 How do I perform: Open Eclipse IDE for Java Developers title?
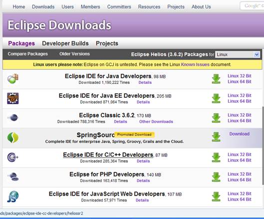coord(108,76)
